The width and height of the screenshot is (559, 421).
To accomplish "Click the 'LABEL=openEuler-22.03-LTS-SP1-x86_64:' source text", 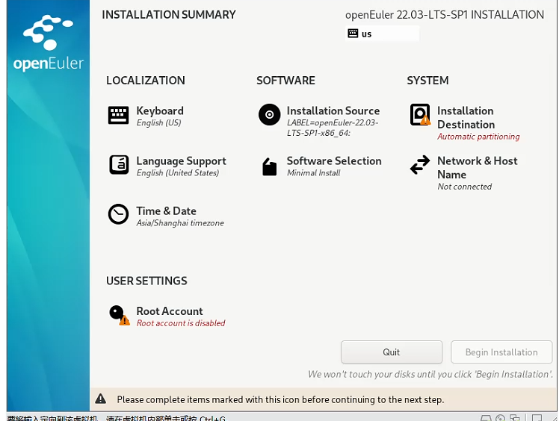I will (x=333, y=128).
